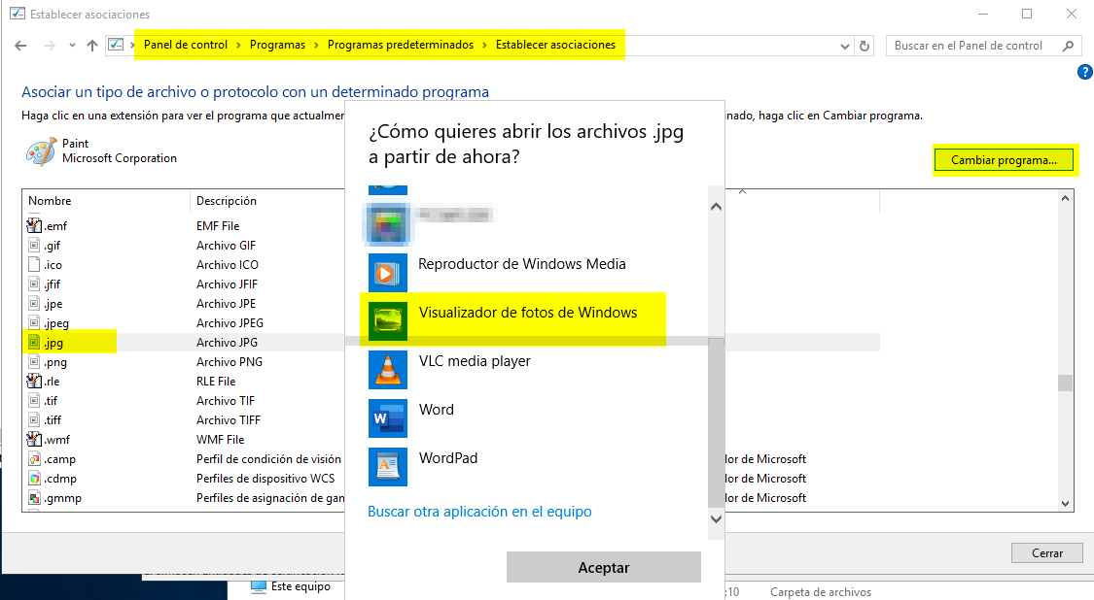Choose VLC media player cone icon
This screenshot has height=600, width=1094.
click(387, 370)
